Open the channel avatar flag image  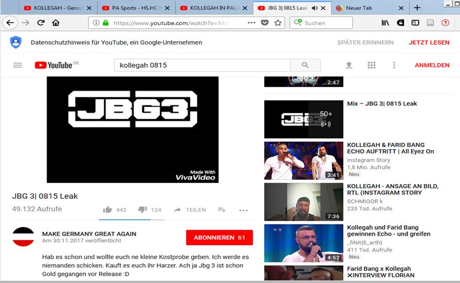click(x=23, y=237)
